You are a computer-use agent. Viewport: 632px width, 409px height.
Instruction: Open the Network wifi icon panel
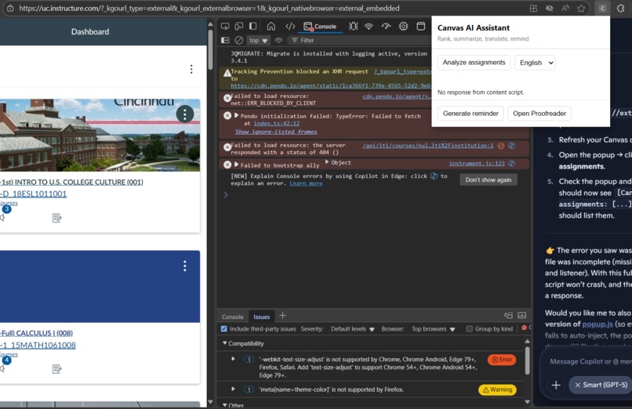click(369, 27)
